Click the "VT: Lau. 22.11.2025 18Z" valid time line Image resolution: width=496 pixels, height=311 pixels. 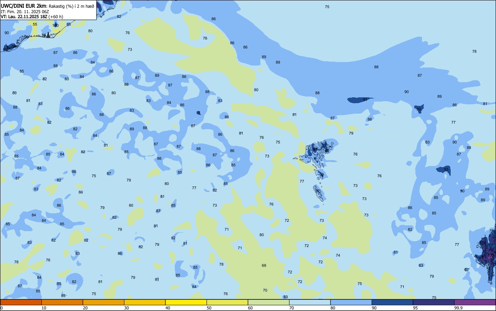click(24, 17)
